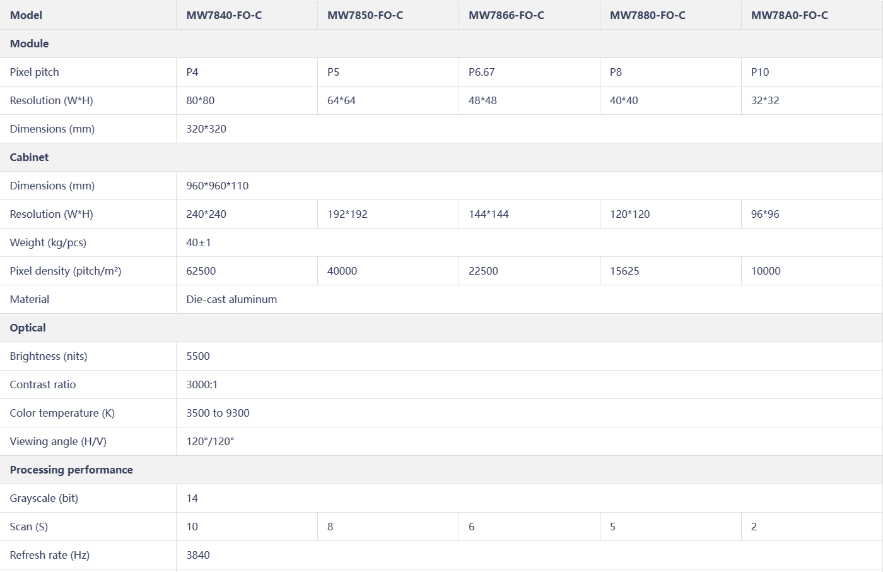The image size is (883, 572).
Task: Select the Processing performance section heading
Action: [71, 470]
